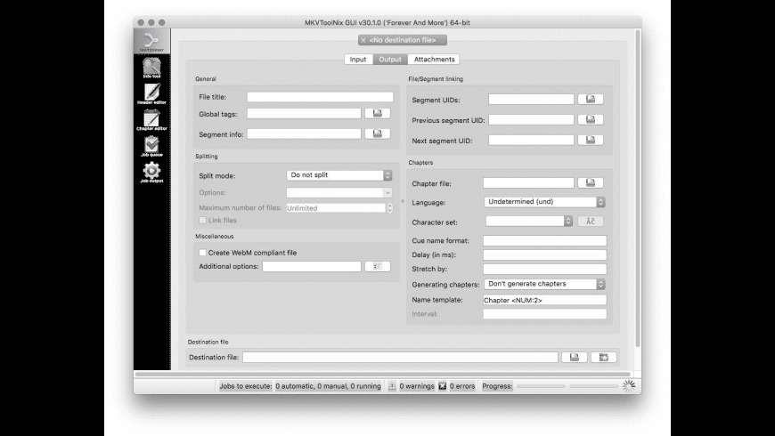Image resolution: width=775 pixels, height=436 pixels.
Task: Browse for Previous segment UID file
Action: click(590, 119)
